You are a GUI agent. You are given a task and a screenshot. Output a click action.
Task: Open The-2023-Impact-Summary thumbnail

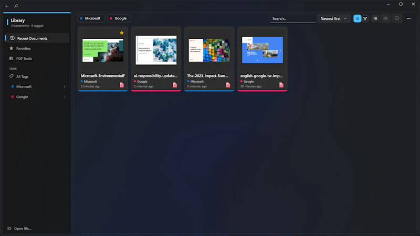point(209,50)
